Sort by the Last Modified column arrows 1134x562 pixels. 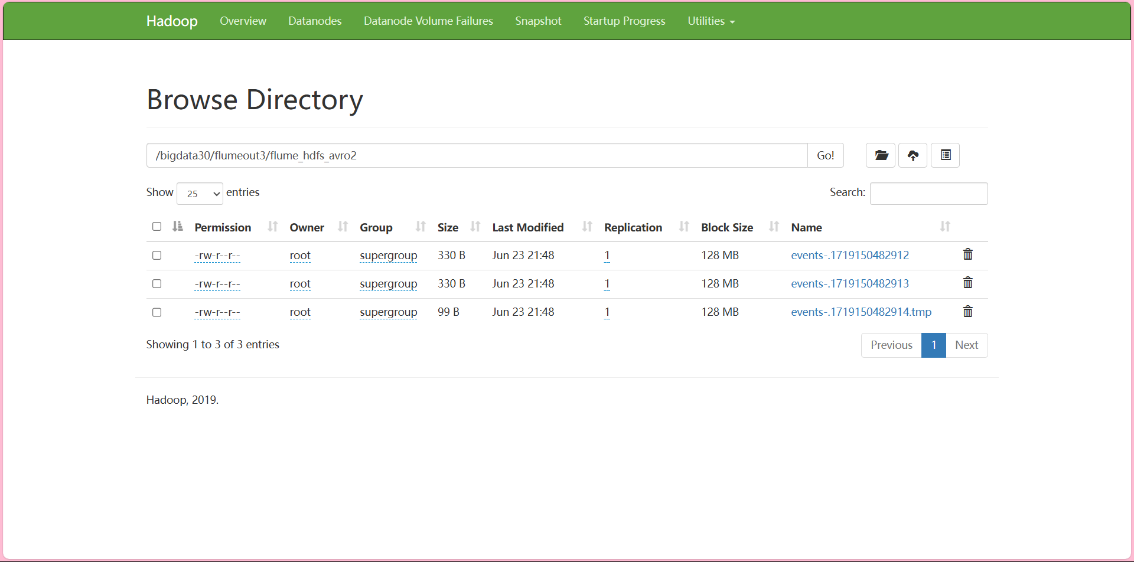pos(587,227)
